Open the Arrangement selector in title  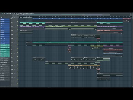(x=26, y=13)
